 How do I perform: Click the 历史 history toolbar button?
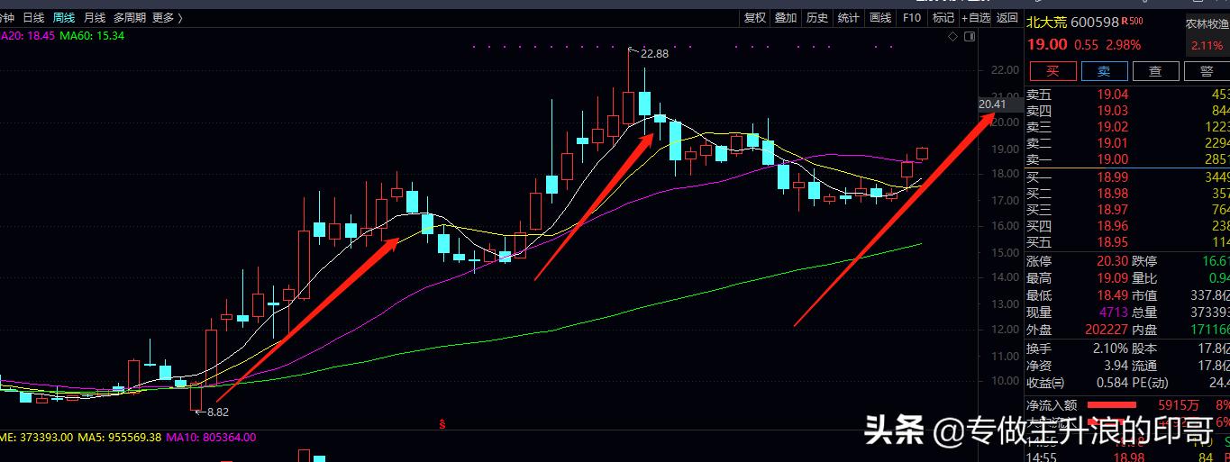[817, 18]
